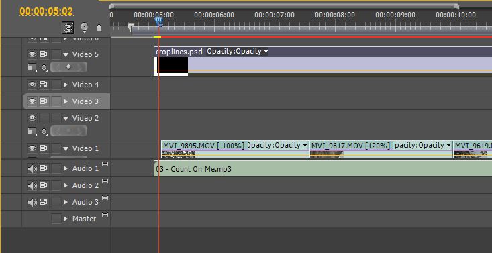Lock the Video 5 track
This screenshot has width=492, height=253.
[56, 54]
